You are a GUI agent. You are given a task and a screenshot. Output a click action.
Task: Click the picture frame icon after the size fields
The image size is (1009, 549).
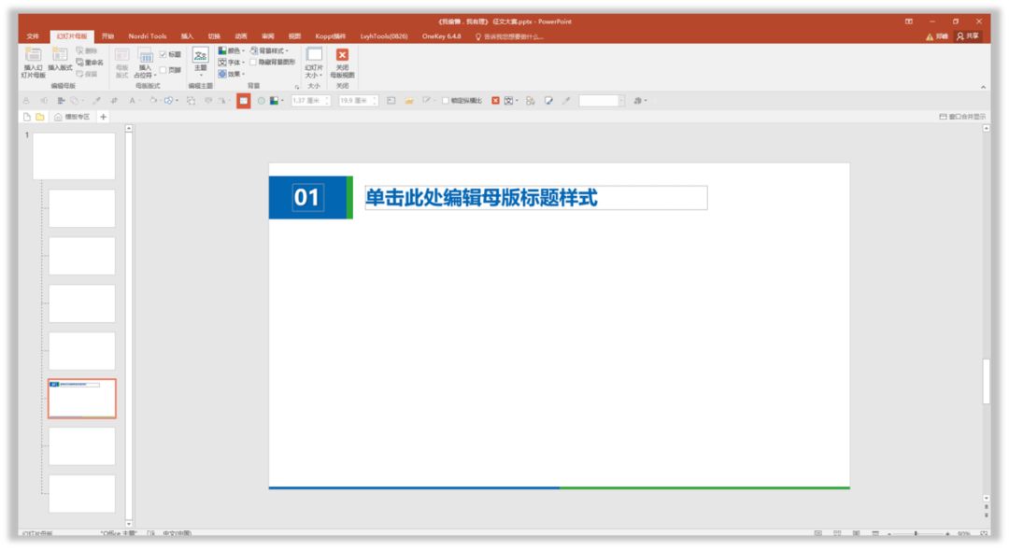391,101
